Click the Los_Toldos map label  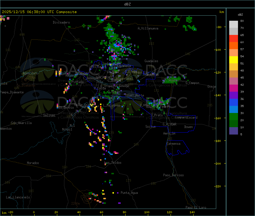point(113,163)
